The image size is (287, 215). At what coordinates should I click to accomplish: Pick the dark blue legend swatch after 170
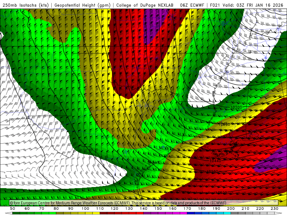pyautogui.click(x=191, y=213)
